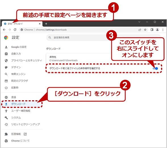The image size is (167, 148).
Task: Click the external link icon beside 拡張機能
Action: (x=25, y=134)
